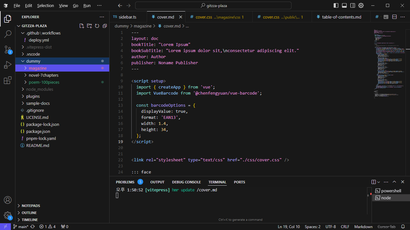The image size is (410, 230).
Task: Open the Run and Debug view
Action: pos(8,65)
